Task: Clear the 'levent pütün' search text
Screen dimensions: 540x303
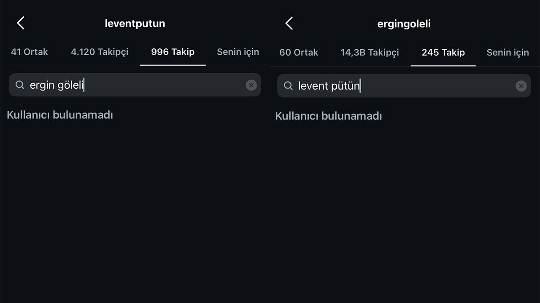Action: click(521, 86)
